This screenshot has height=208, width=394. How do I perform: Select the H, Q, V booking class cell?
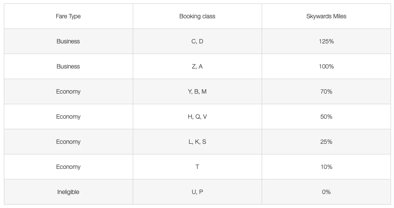pyautogui.click(x=197, y=117)
